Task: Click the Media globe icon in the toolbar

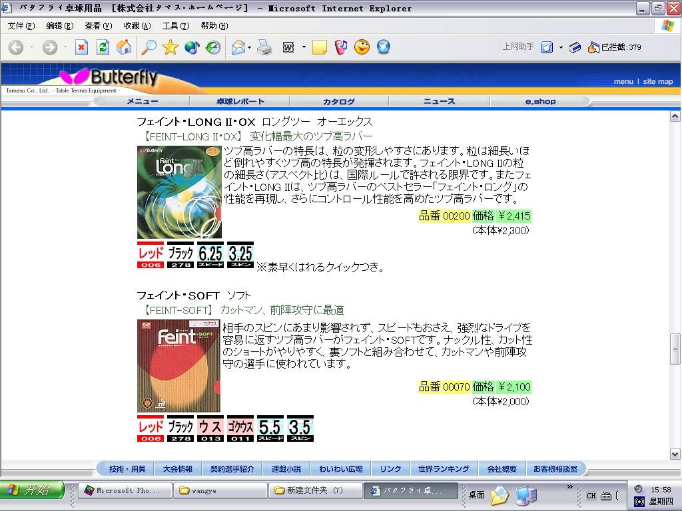Action: coord(192,47)
